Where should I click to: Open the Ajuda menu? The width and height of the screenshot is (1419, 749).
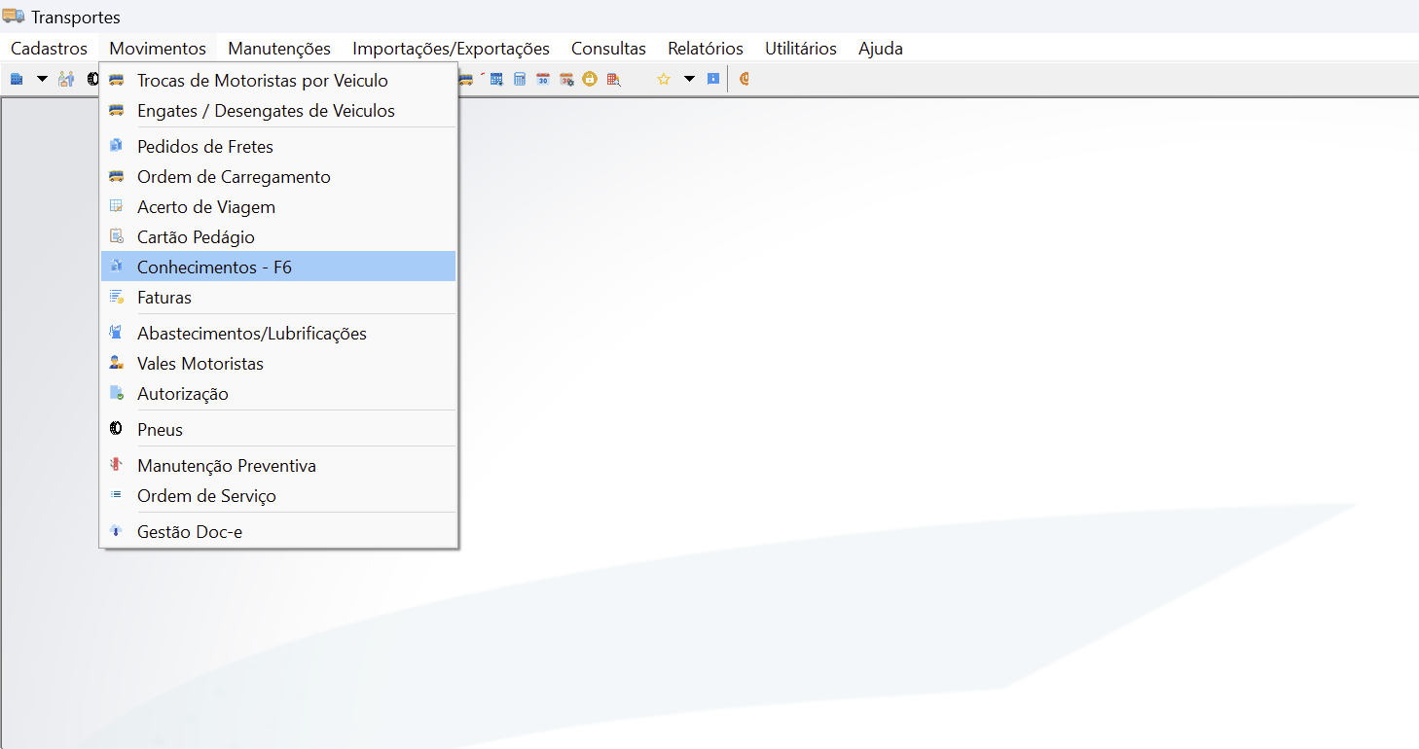pyautogui.click(x=881, y=48)
